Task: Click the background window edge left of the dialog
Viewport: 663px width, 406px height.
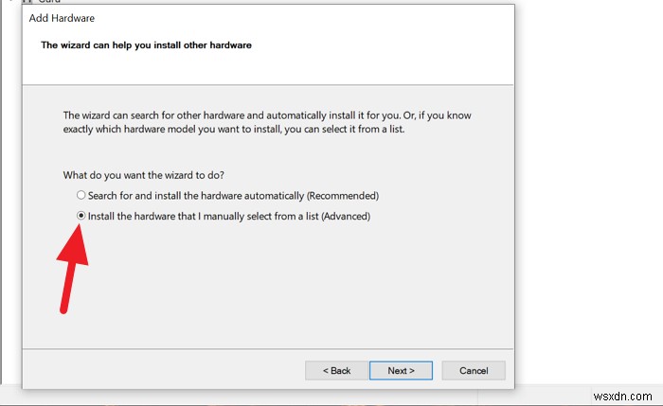Action: (x=8, y=189)
